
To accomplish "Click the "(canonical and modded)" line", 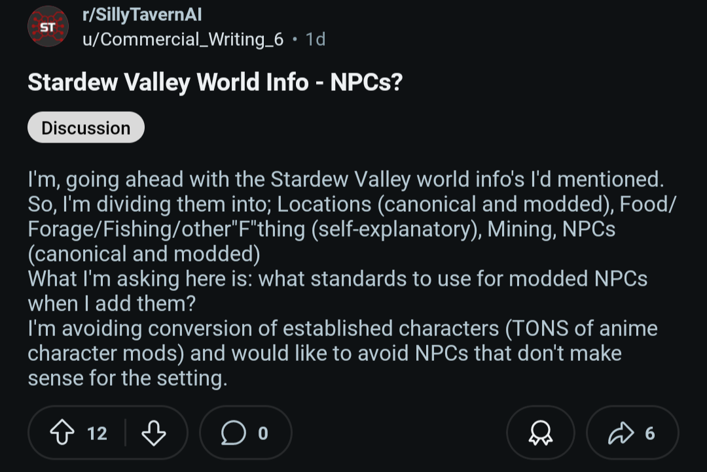I will [144, 254].
